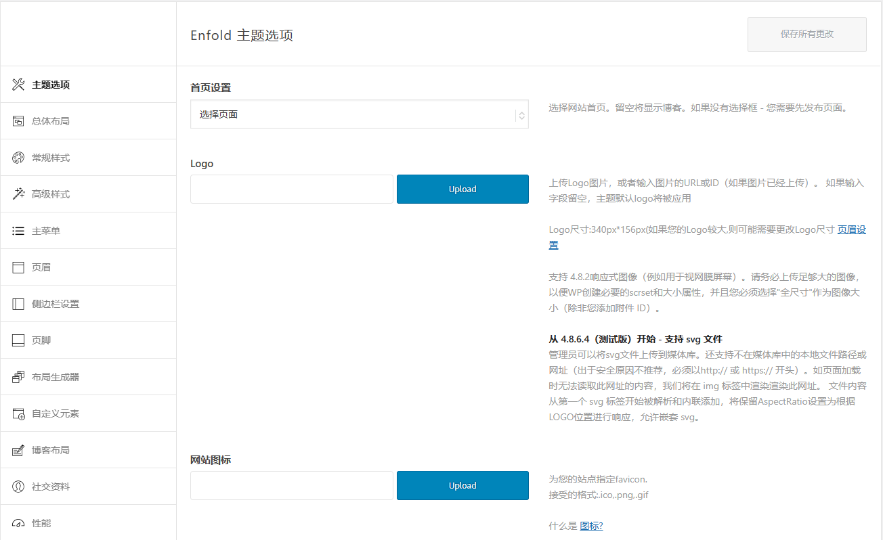Click the 保存所有更改 button
The image size is (883, 540).
point(807,35)
